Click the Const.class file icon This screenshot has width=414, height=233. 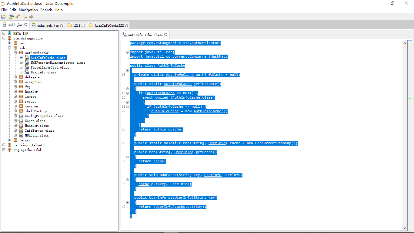(21, 121)
